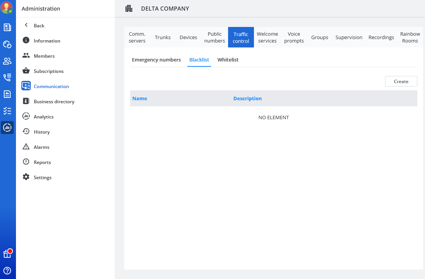Viewport: 425px width, 279px height.
Task: Open Subscriptions in the sidebar
Action: click(49, 71)
